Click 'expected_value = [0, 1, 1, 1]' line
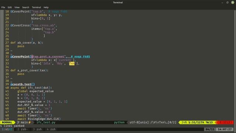This screenshot has height=133, width=236. (42, 102)
